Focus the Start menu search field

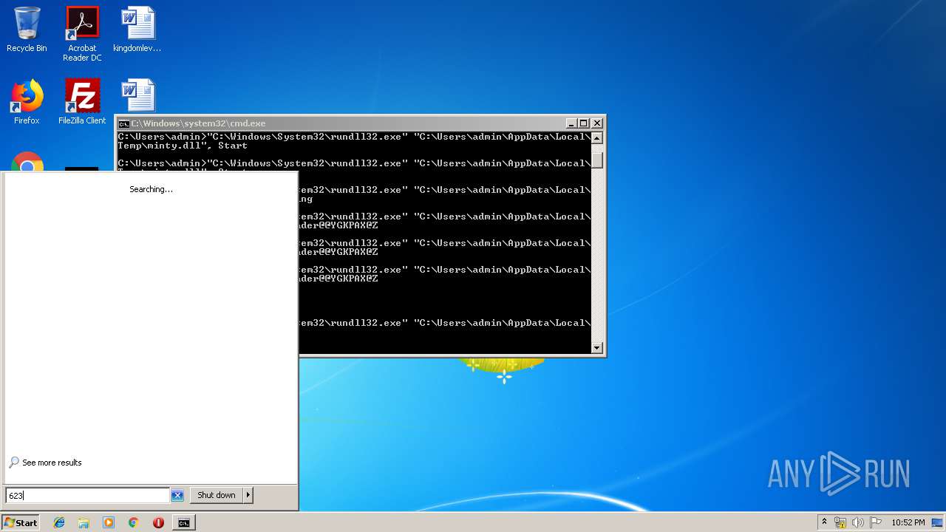click(x=88, y=495)
